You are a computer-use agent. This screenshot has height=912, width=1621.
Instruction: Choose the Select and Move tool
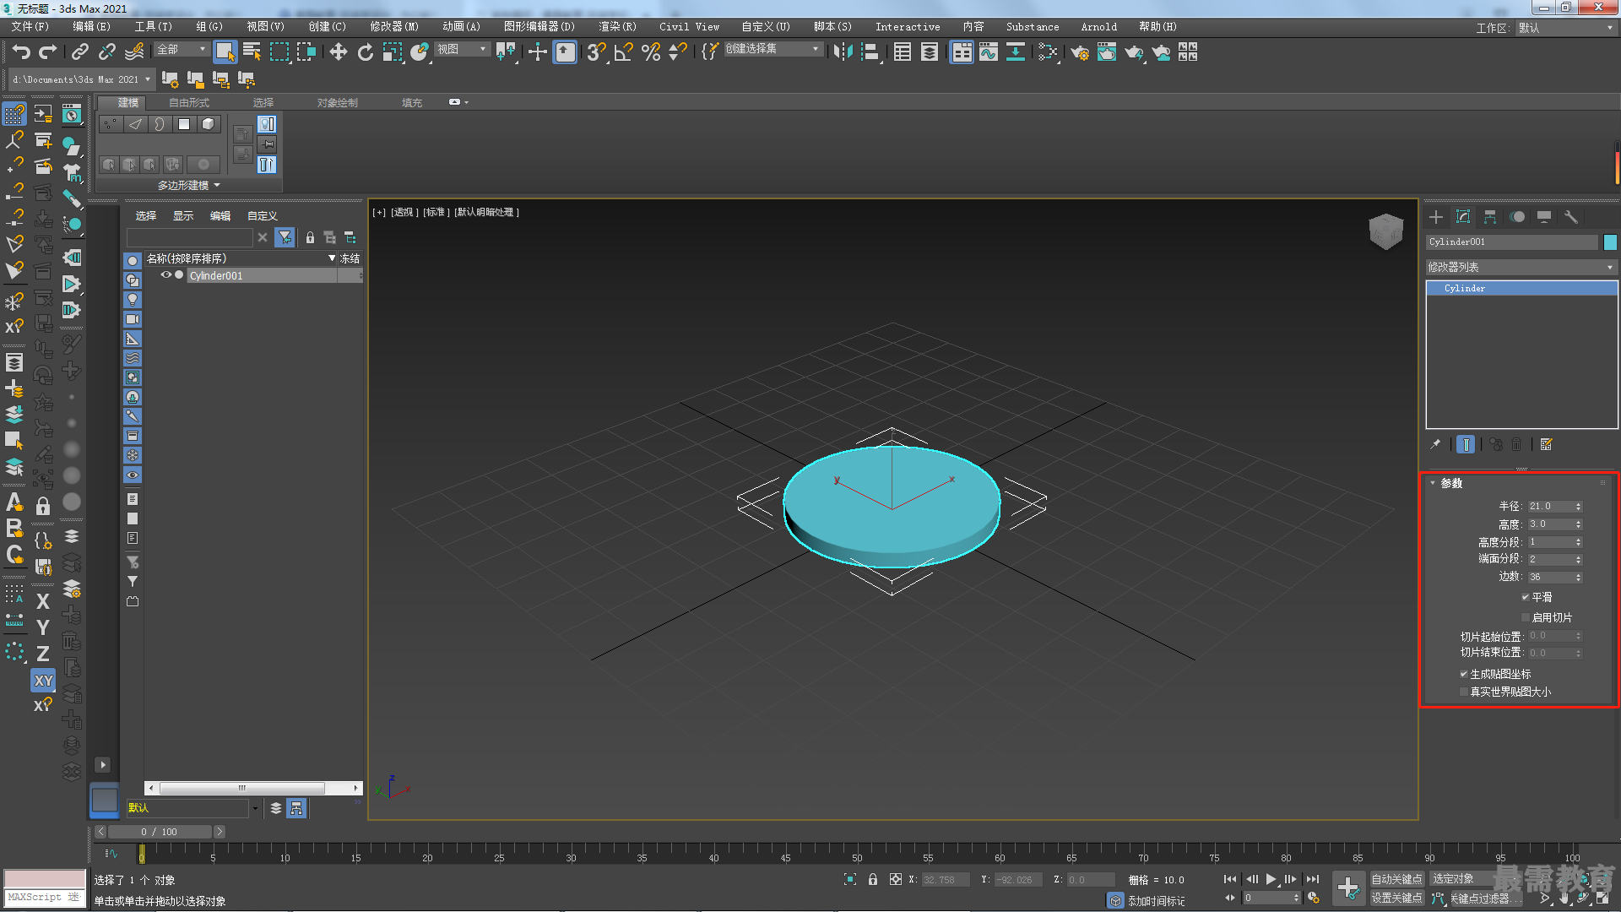click(338, 52)
